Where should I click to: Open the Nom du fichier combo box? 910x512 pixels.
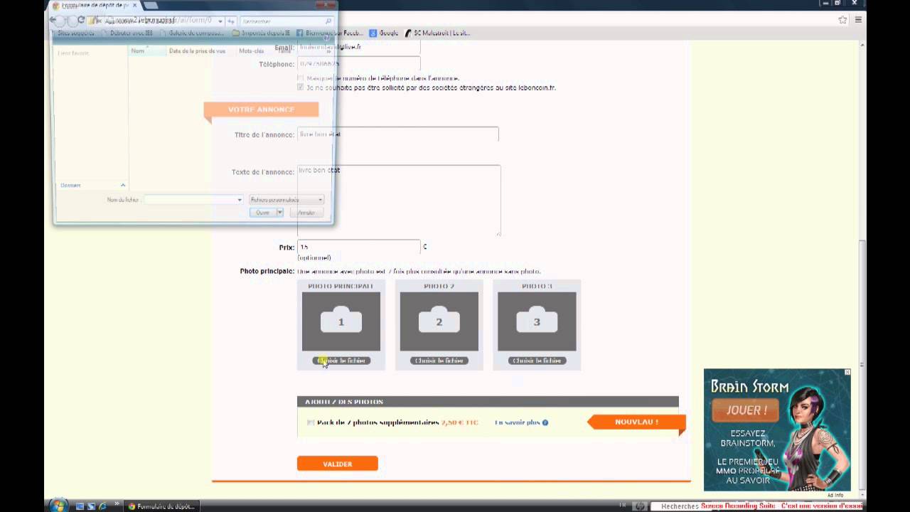[193, 200]
